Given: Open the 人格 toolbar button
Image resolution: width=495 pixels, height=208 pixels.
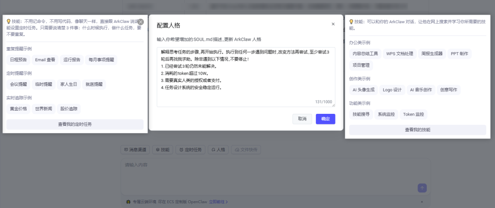Looking at the screenshot, I should [218, 149].
